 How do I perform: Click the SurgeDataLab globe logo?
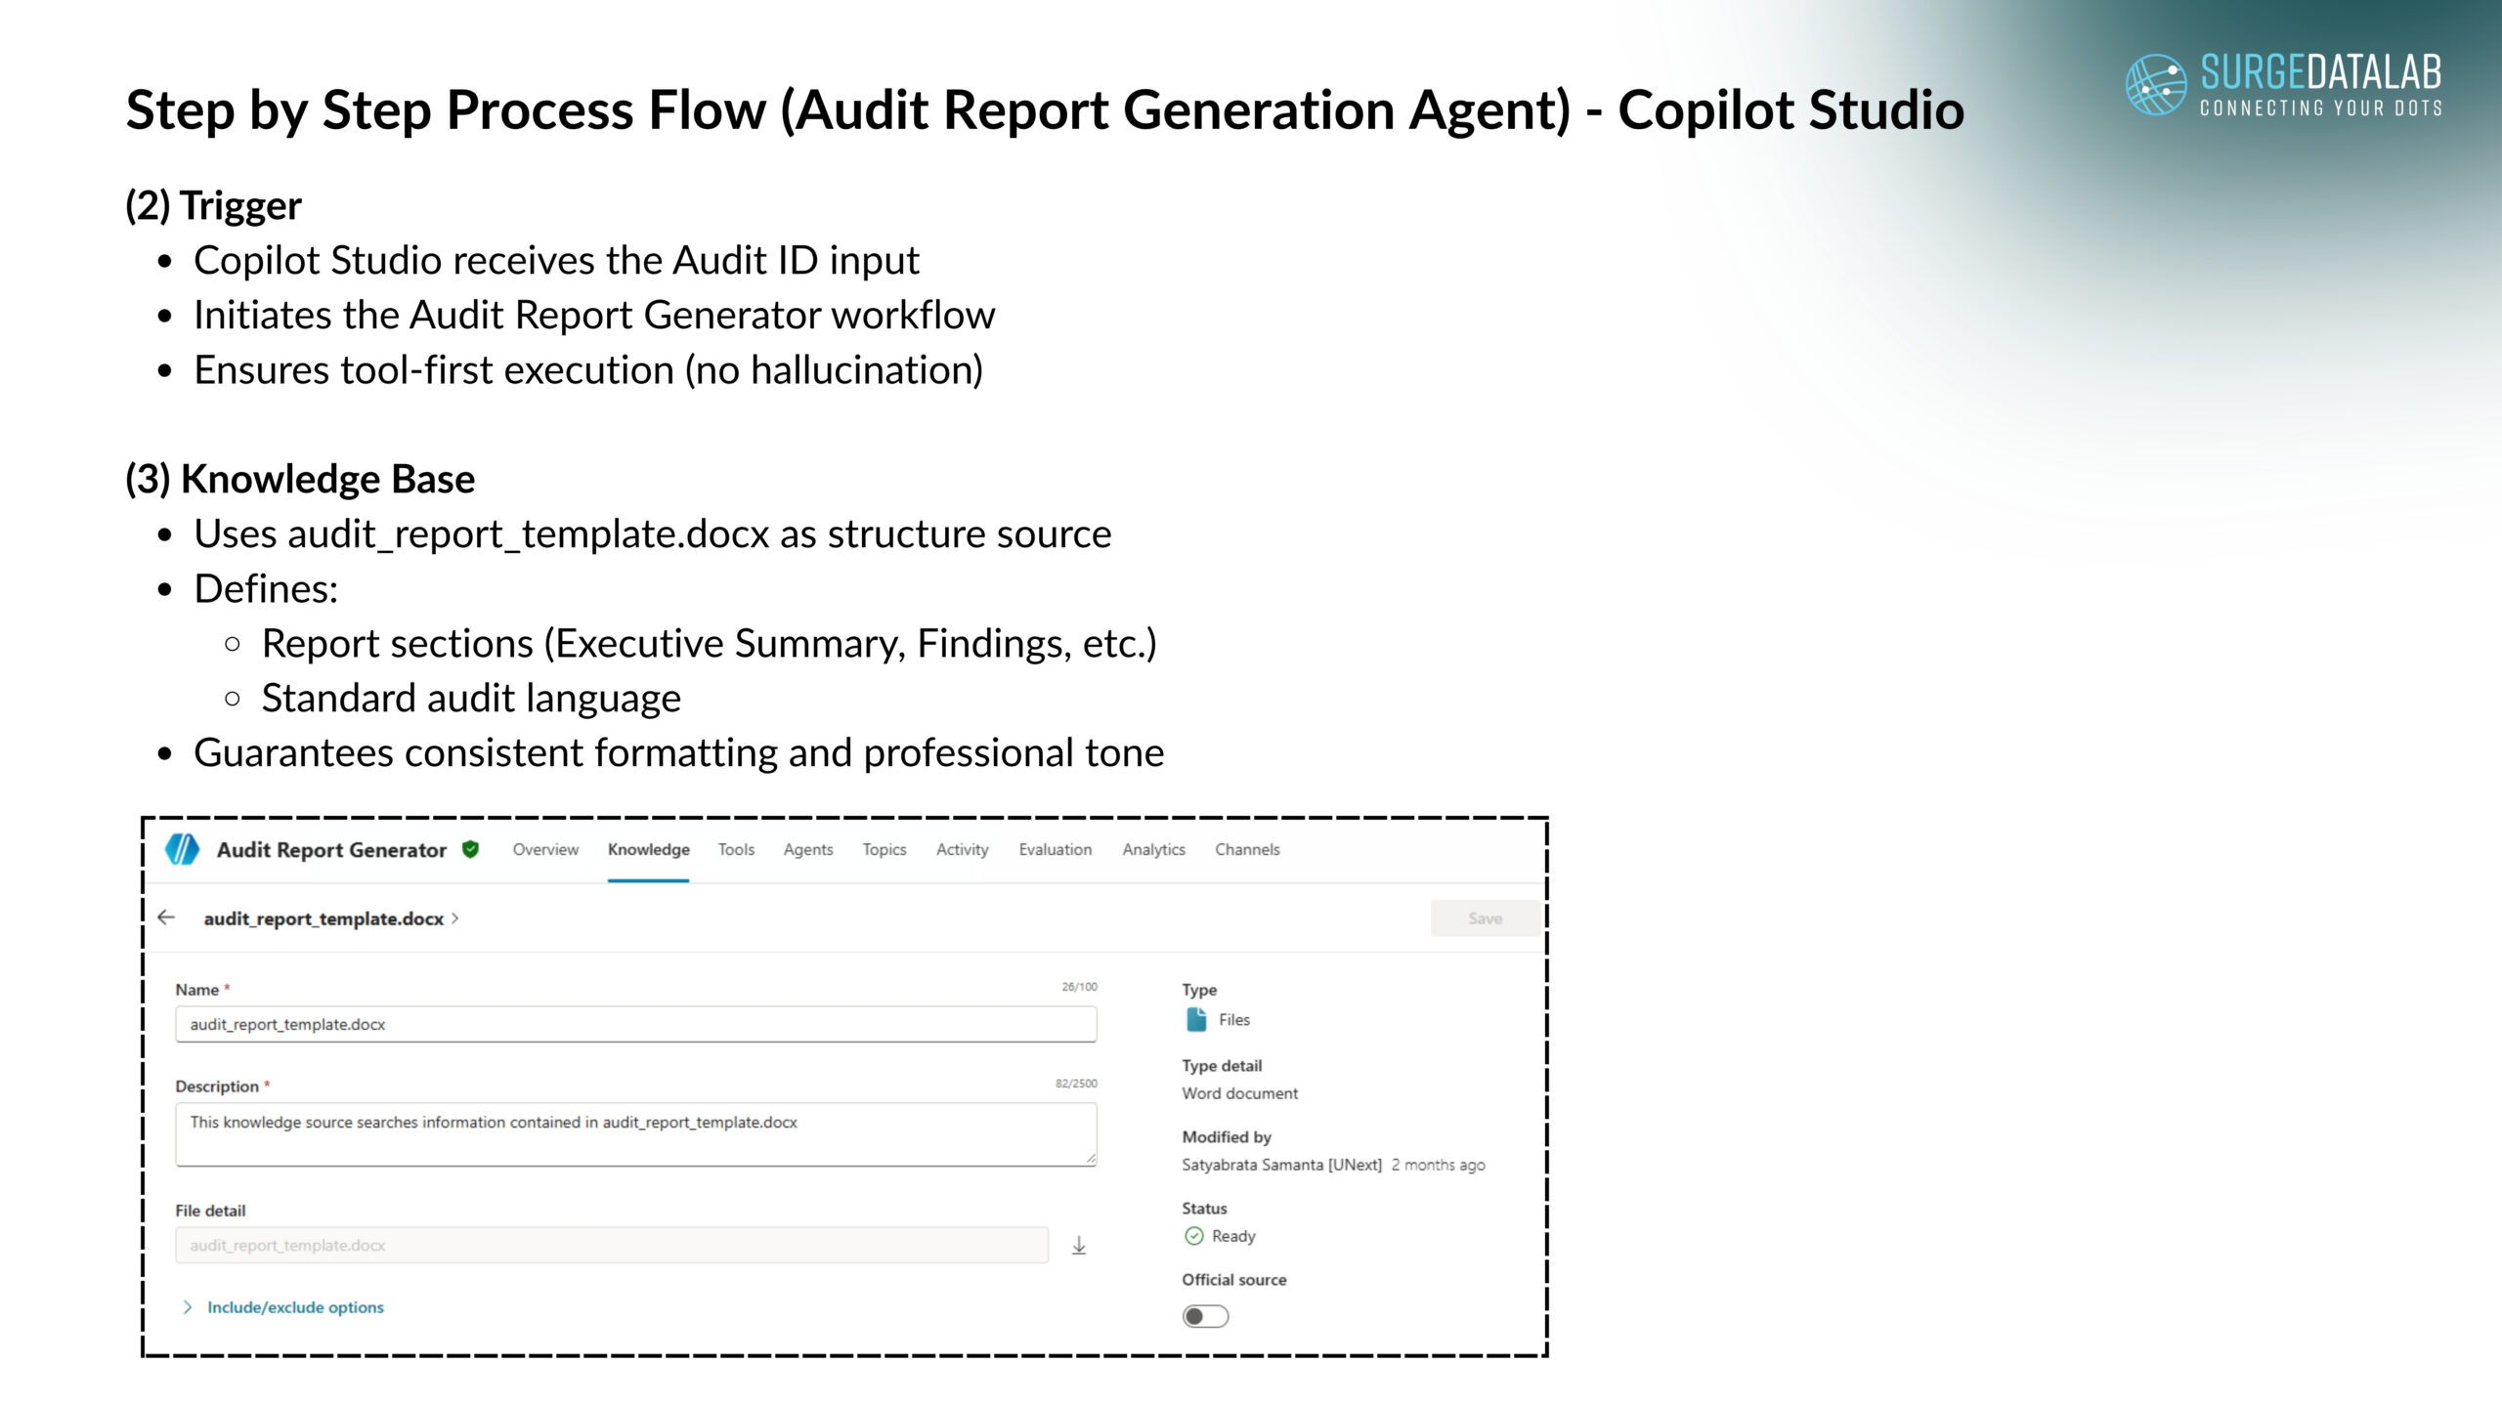point(2156,84)
